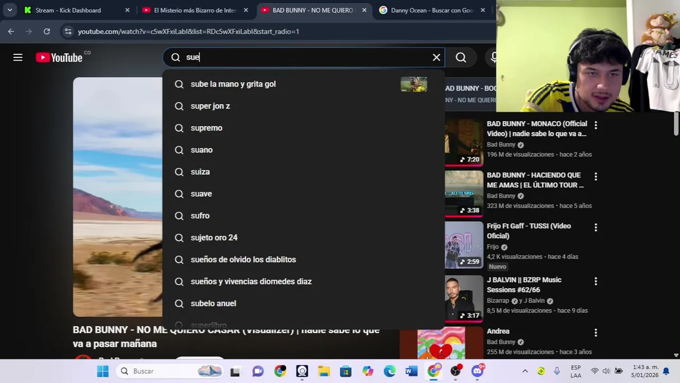Open Frijo Ft Gaff - TUSSI video
The image size is (680, 383).
pos(529,231)
